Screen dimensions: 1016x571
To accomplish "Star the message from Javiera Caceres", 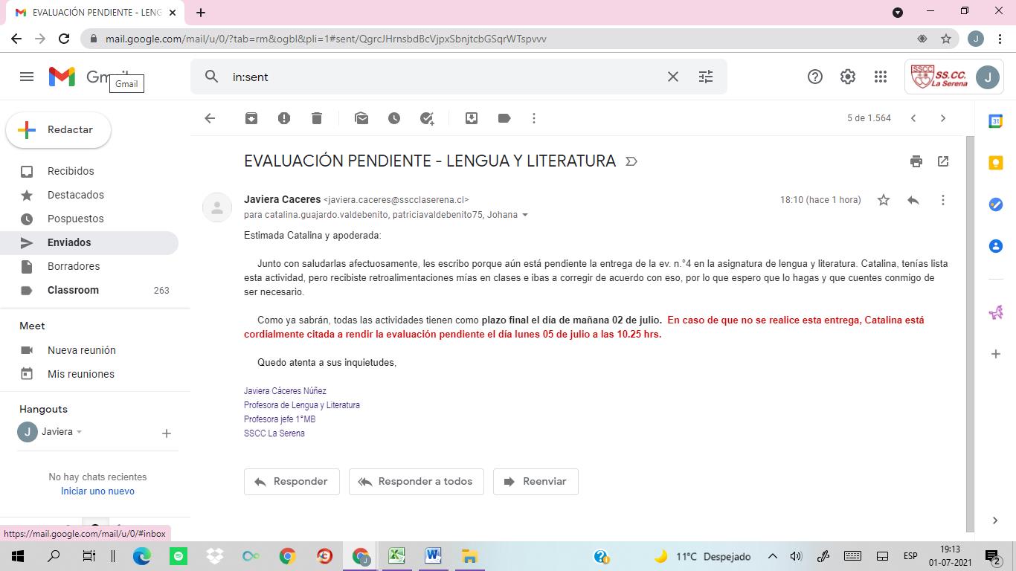I will 884,200.
